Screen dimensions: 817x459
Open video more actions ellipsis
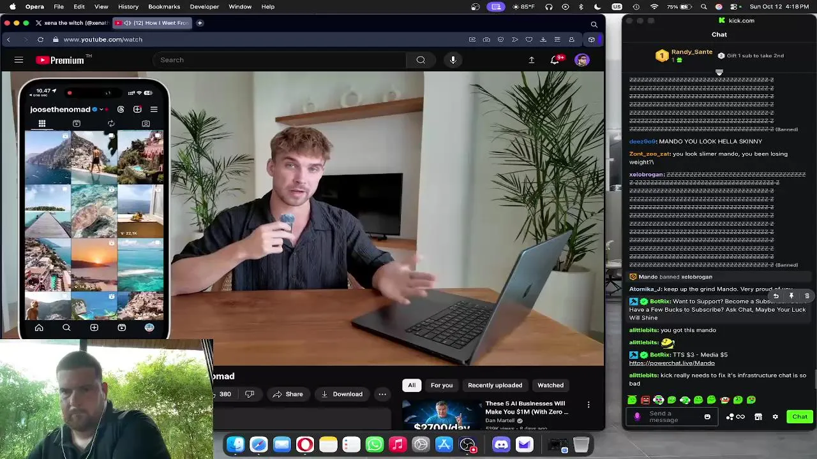(382, 394)
